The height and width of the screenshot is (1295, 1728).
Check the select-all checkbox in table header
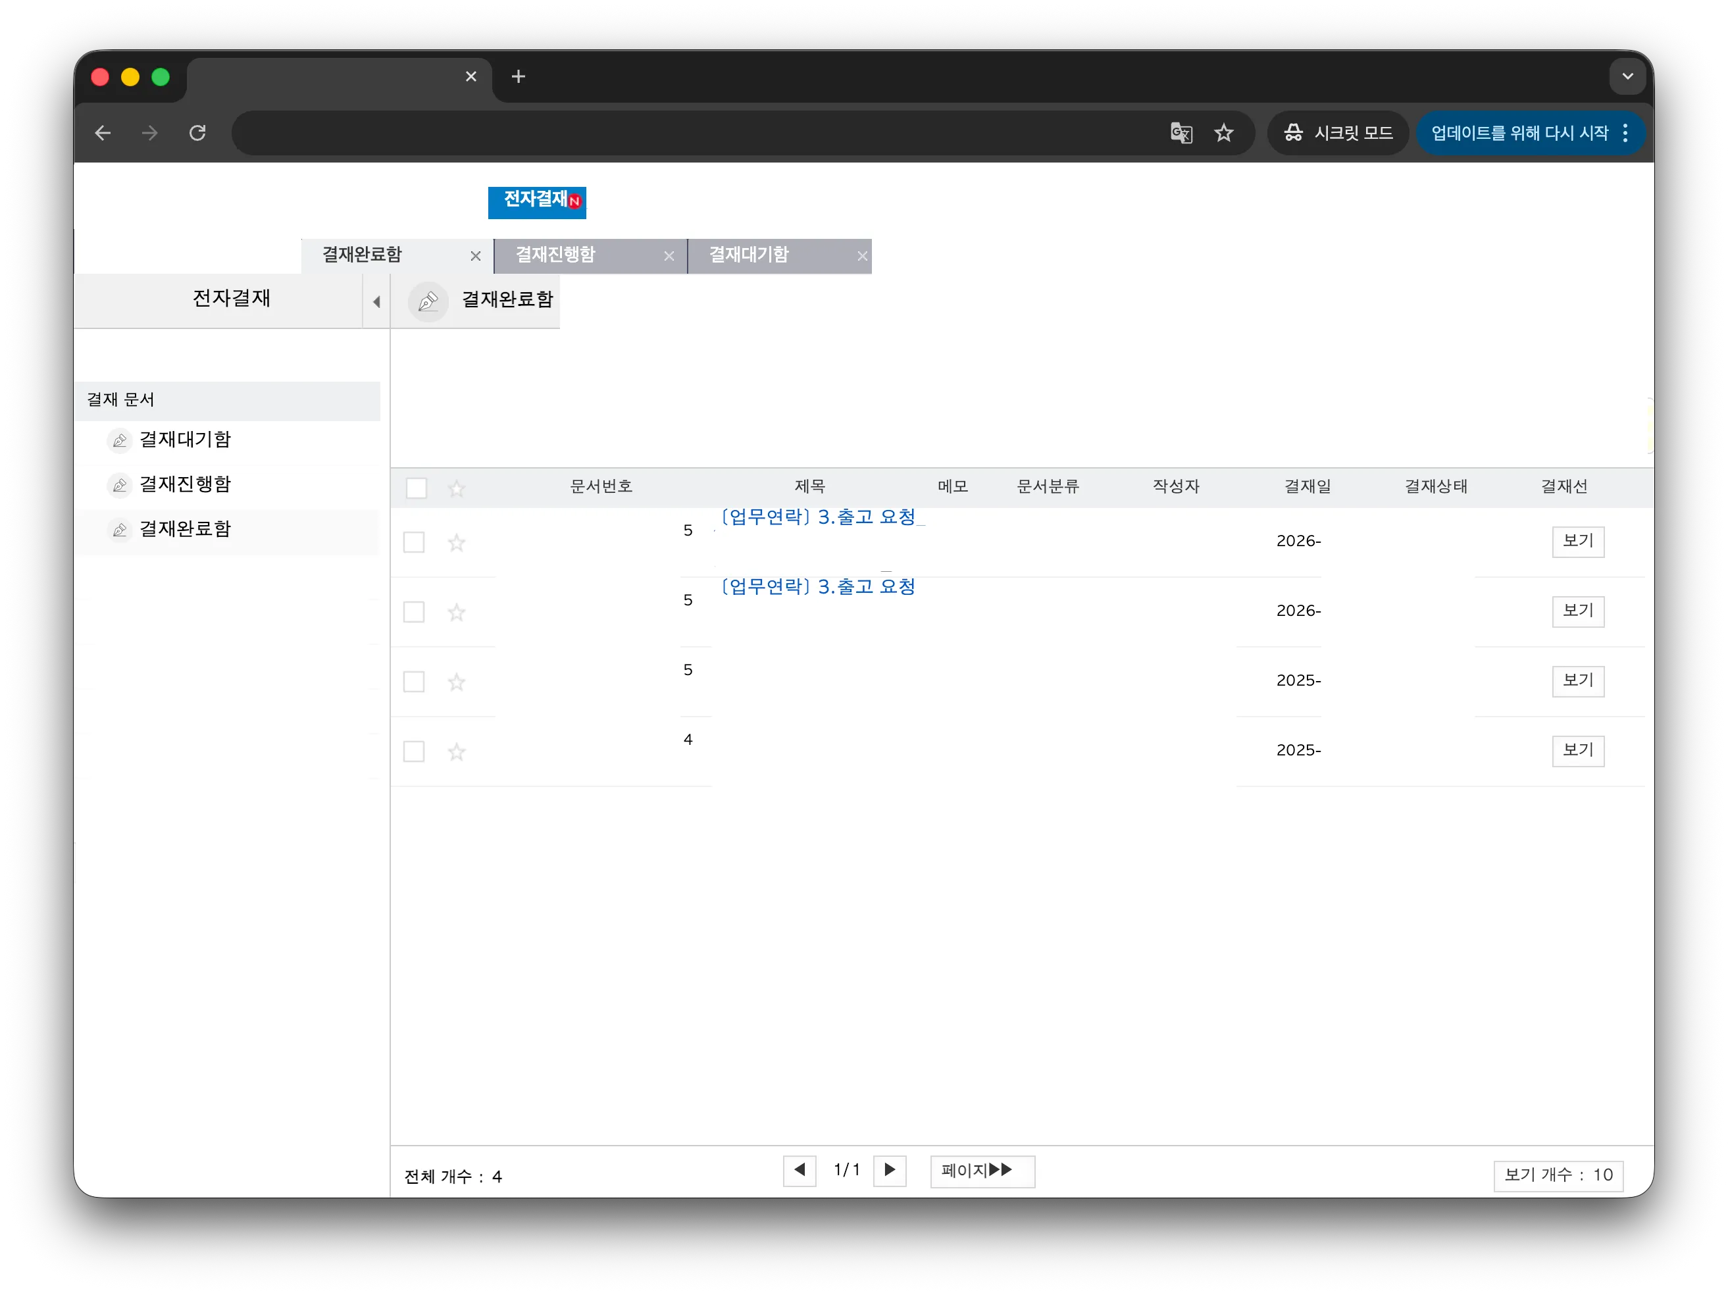[x=417, y=488]
